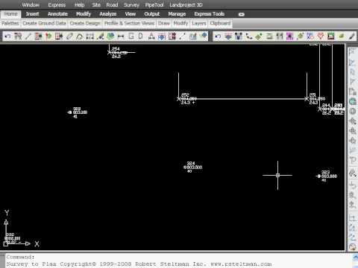
Task: Expand the Create Design panel
Action: tap(85, 23)
